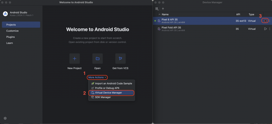Click the Pixel Fold API 35 device icon

coord(159,29)
